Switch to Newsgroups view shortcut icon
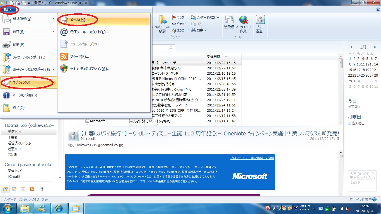 [41, 189]
